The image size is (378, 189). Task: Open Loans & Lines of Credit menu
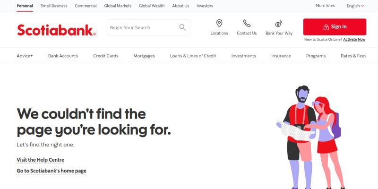pos(193,56)
